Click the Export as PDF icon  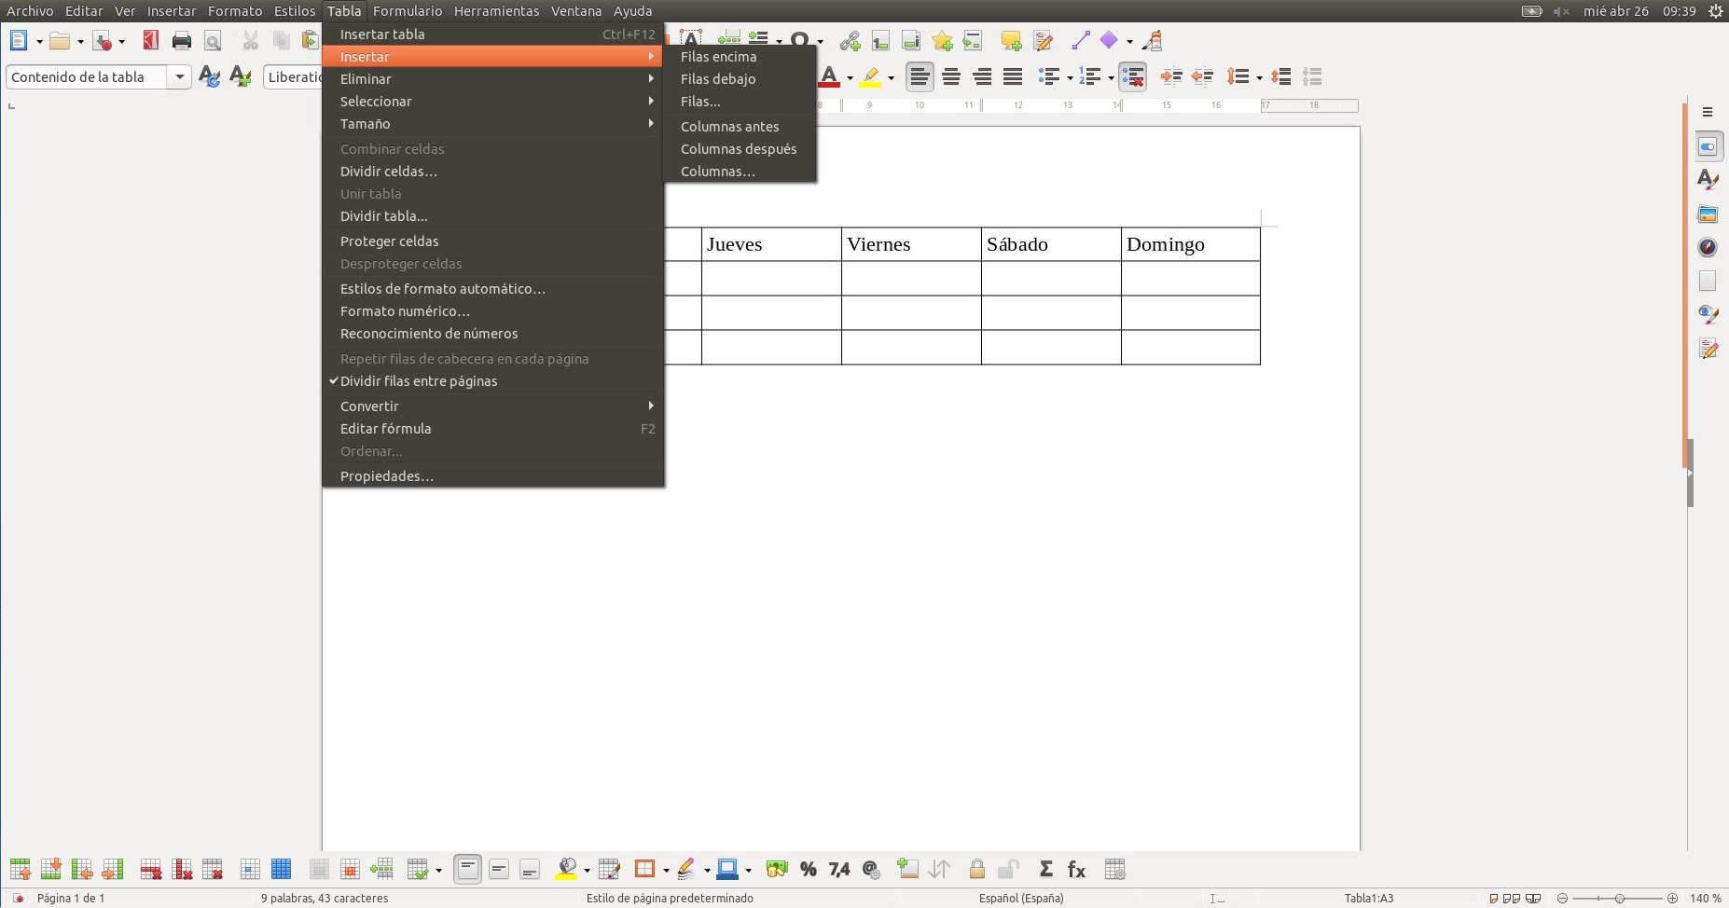coord(150,41)
